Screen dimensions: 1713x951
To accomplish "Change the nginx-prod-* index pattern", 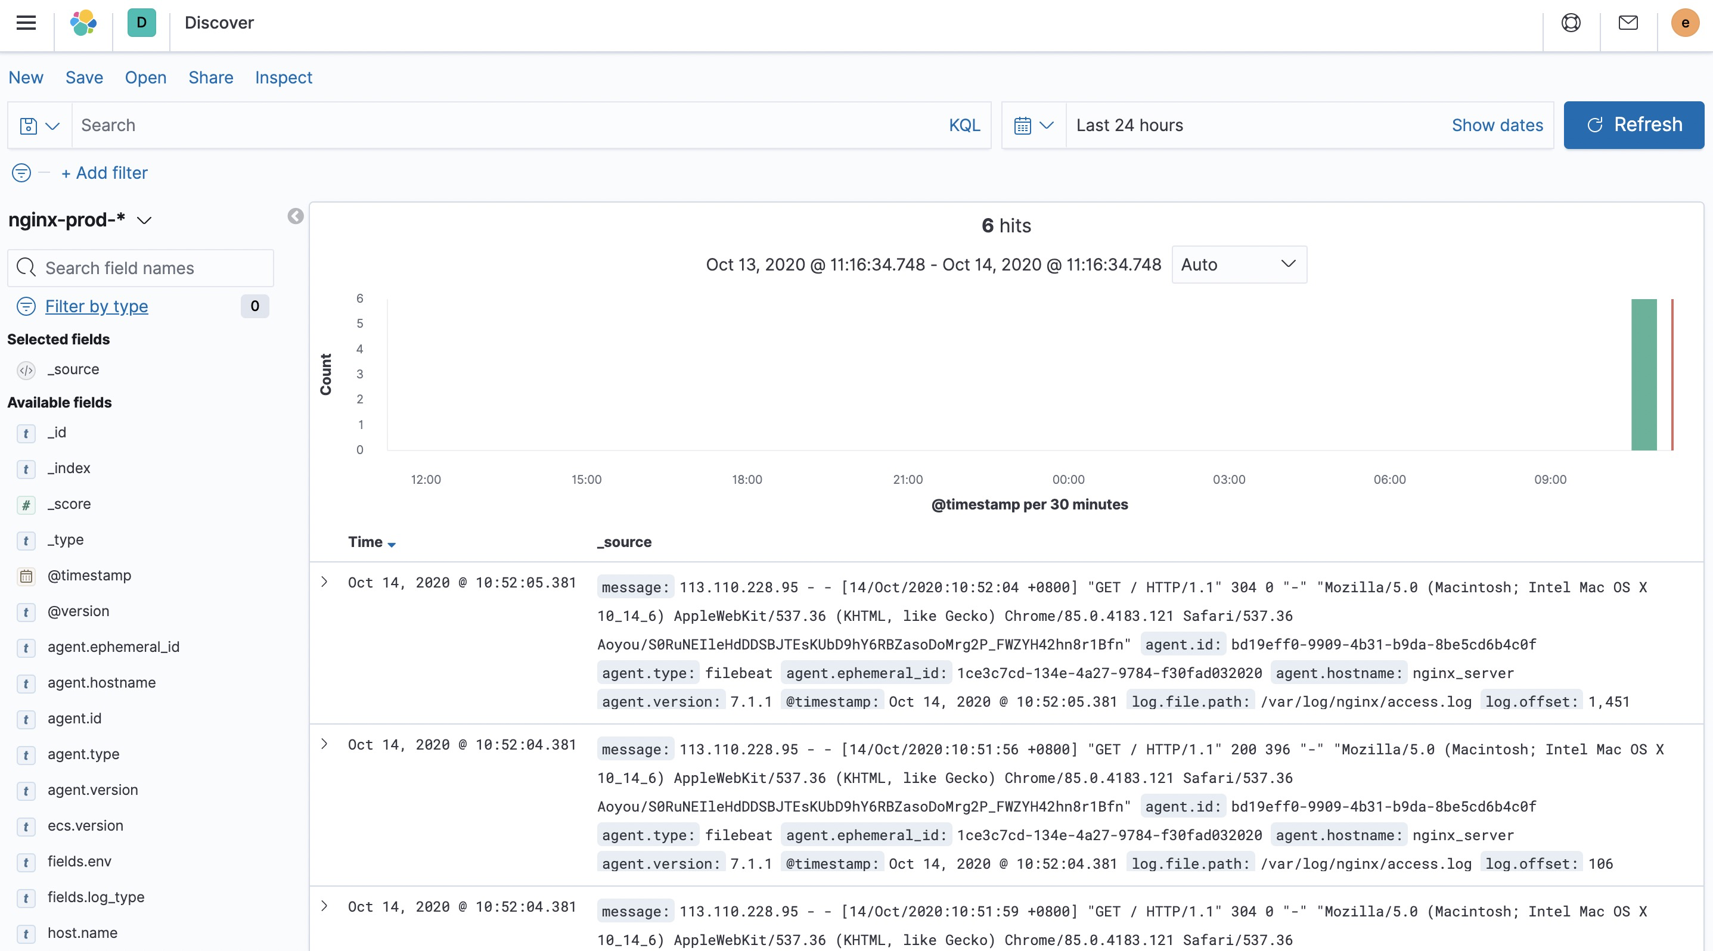I will point(80,220).
